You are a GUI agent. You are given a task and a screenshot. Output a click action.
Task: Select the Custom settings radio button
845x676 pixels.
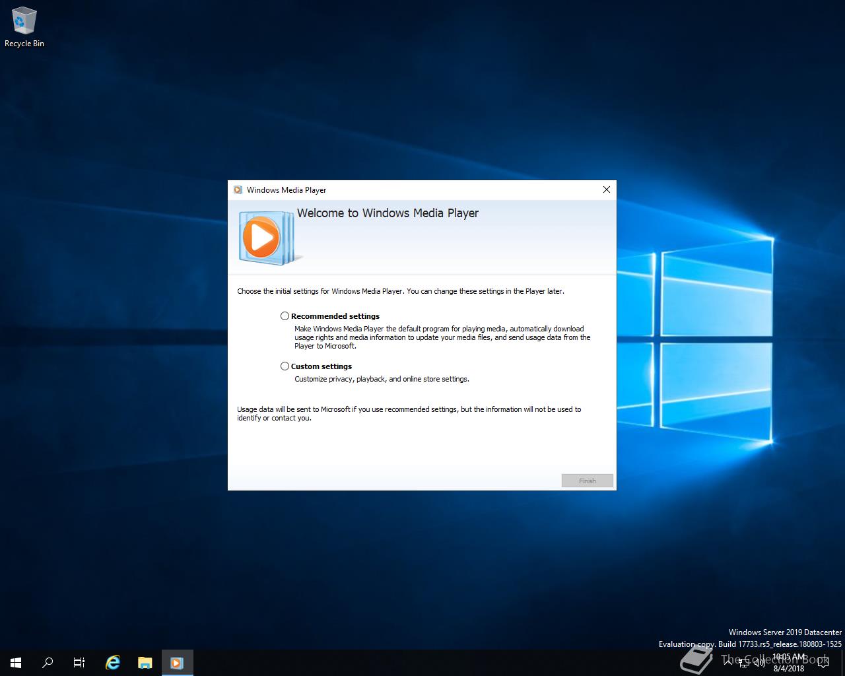[285, 366]
